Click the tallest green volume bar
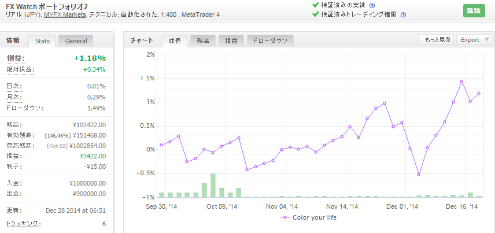The image size is (495, 233). point(213,185)
